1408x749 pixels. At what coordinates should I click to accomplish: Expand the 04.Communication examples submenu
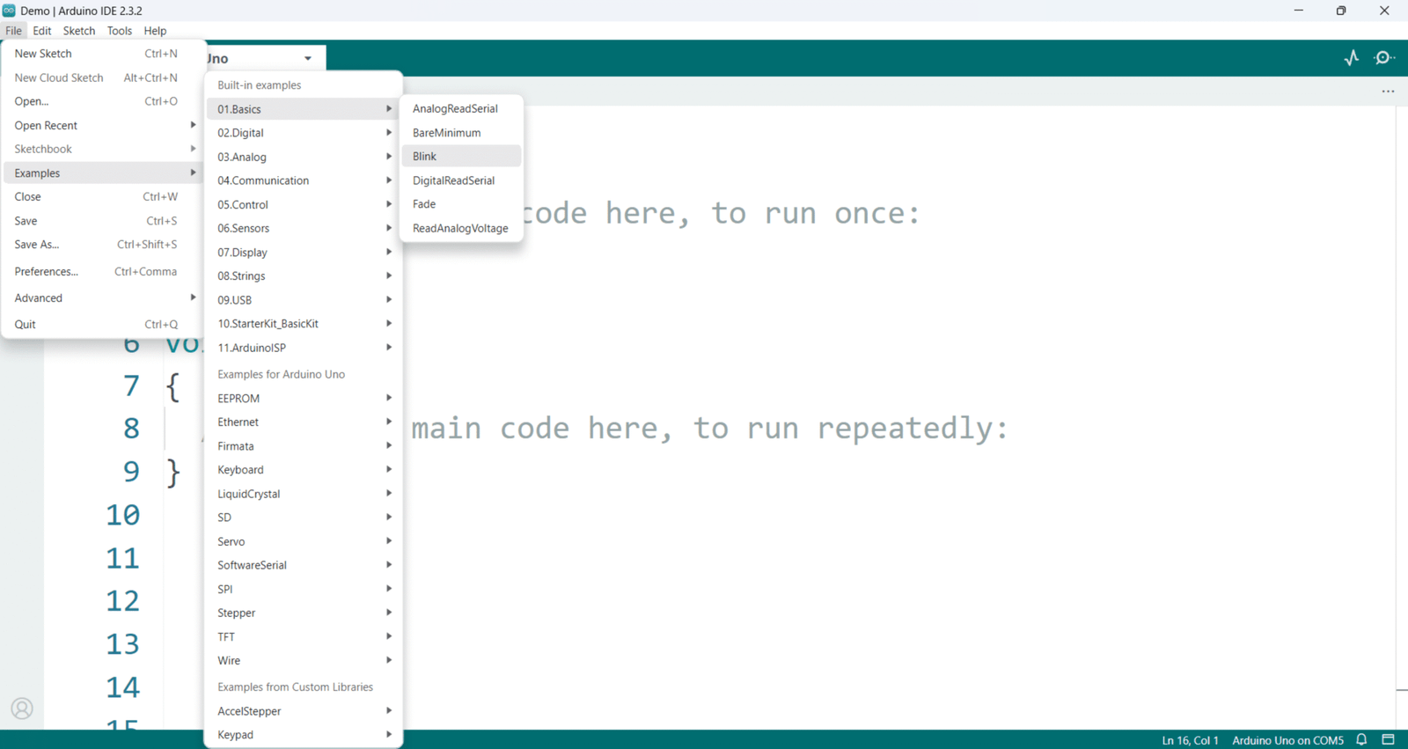[304, 180]
